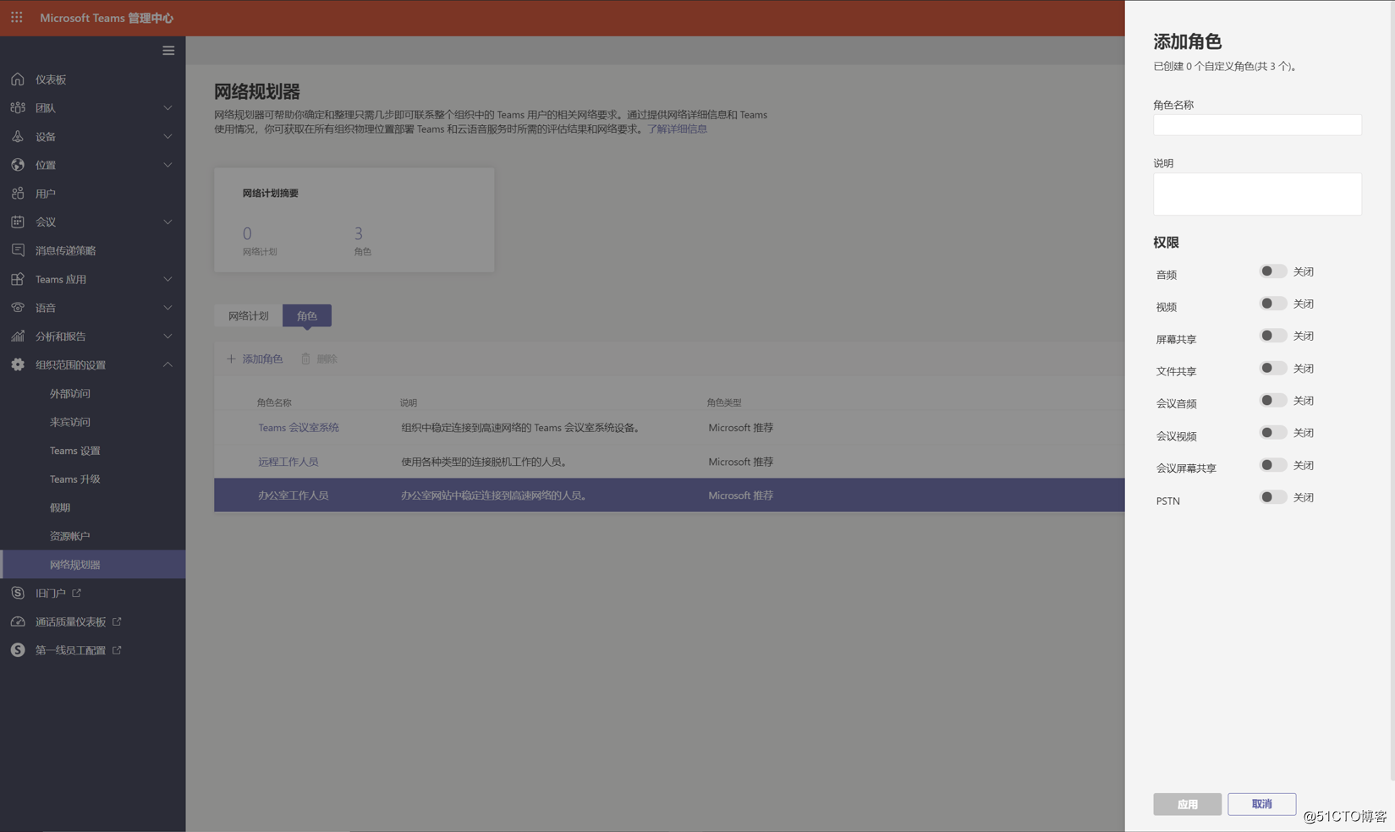Click the Meetings (会议) calendar icon
1395x832 pixels.
pyautogui.click(x=18, y=222)
